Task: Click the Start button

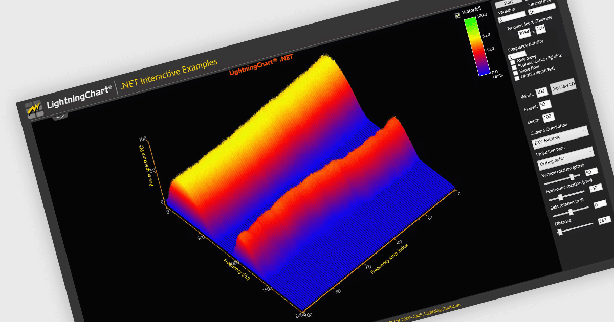Action: (508, 3)
